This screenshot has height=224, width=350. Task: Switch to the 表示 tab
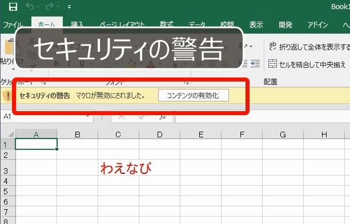click(256, 25)
